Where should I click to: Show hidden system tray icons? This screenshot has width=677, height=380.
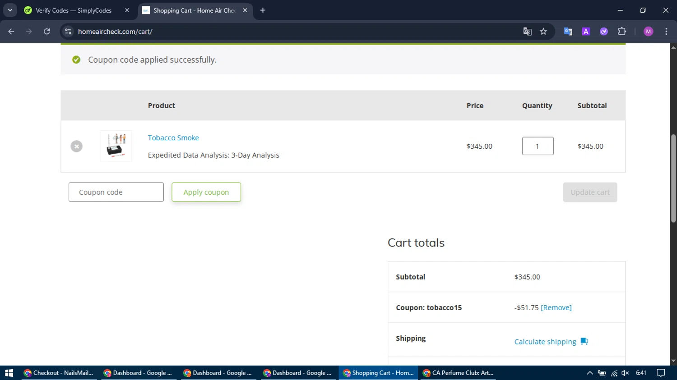pos(590,373)
